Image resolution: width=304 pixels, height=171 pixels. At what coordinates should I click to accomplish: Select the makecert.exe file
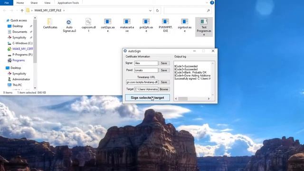click(x=127, y=25)
